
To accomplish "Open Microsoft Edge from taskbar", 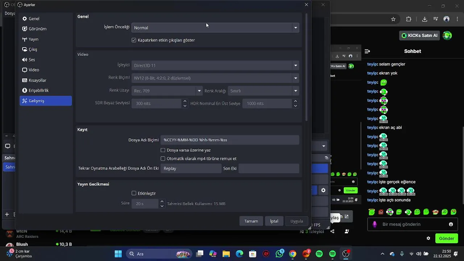I will (x=240, y=254).
